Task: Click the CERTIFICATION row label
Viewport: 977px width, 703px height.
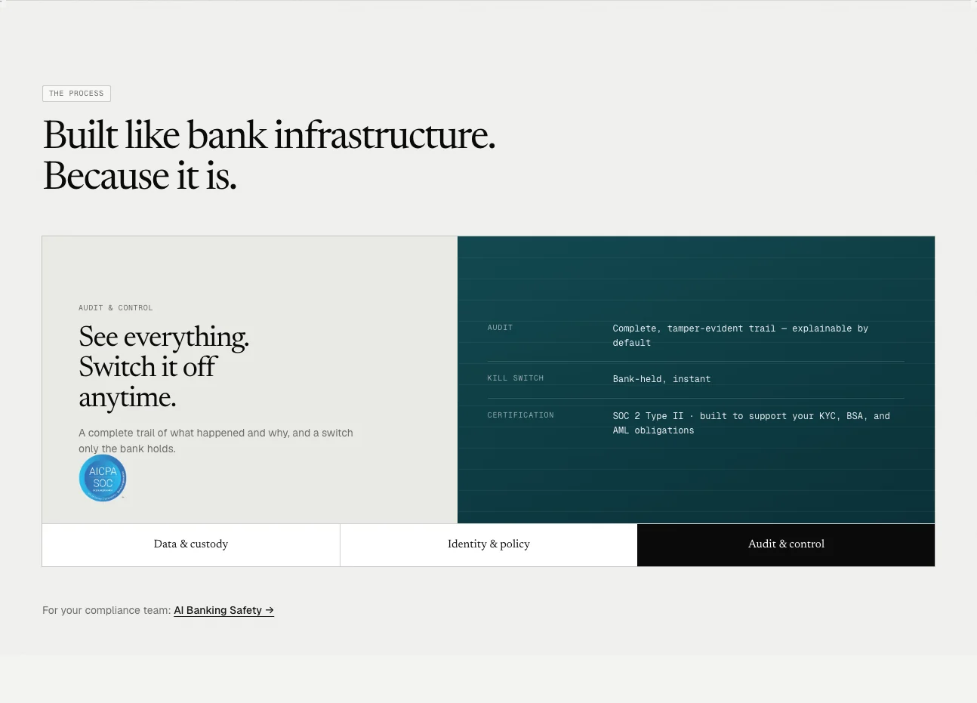Action: [521, 415]
